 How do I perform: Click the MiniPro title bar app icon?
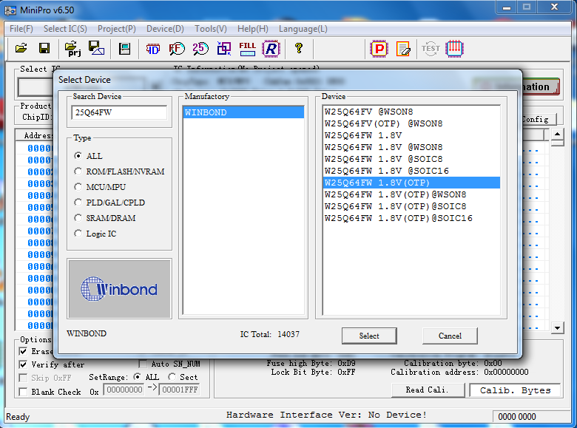coord(10,10)
